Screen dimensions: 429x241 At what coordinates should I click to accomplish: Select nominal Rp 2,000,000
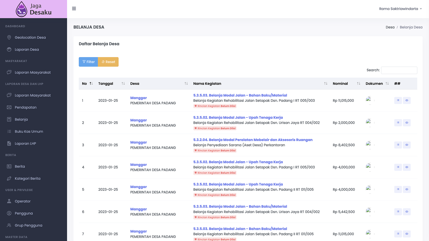(344, 123)
